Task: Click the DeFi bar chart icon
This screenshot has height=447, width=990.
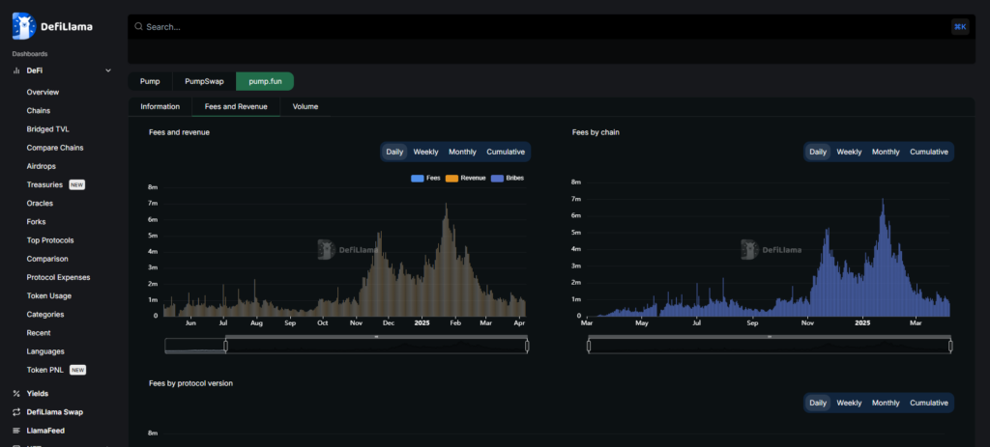Action: tap(16, 70)
